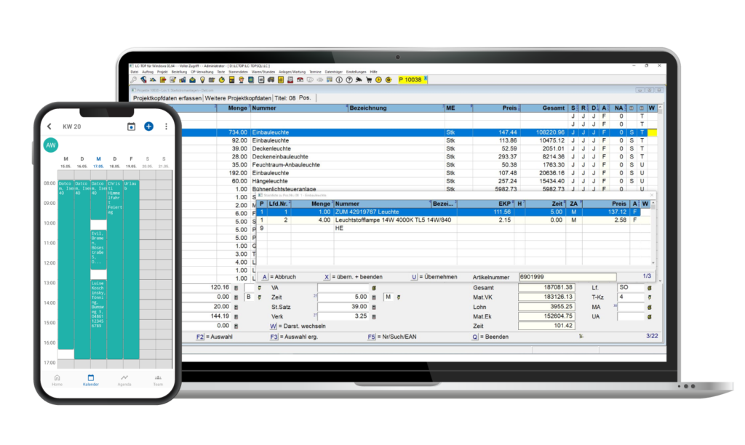Open the dropdown arrow next to the B field

(x=260, y=297)
